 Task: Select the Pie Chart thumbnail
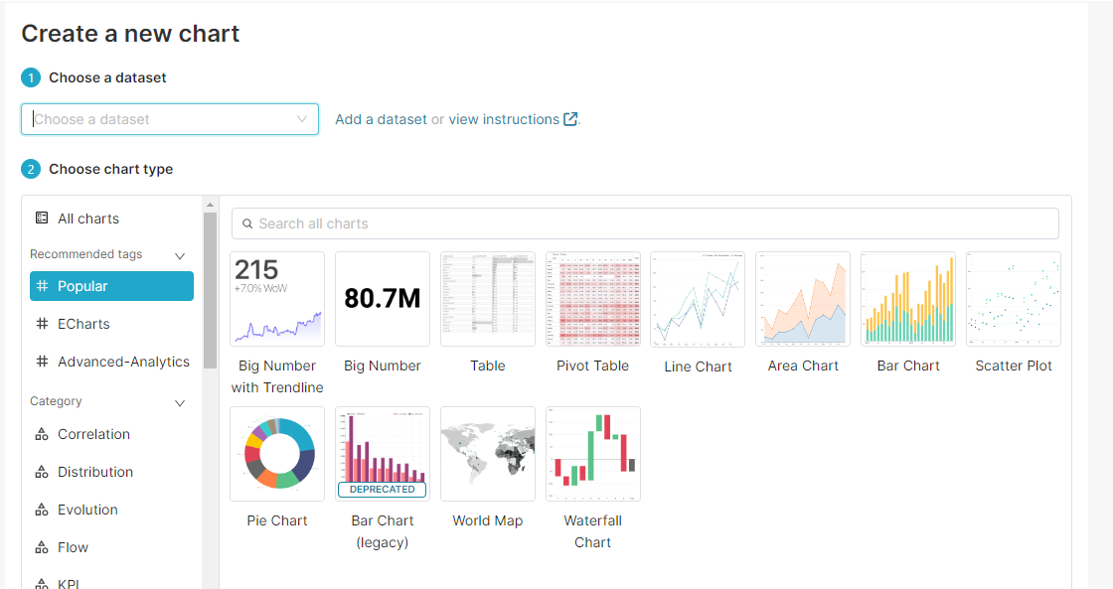(x=277, y=454)
